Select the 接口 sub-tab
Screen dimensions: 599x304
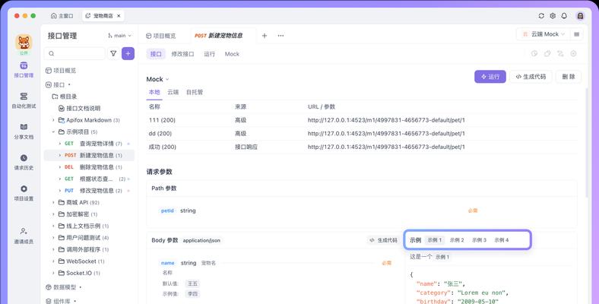pos(156,54)
